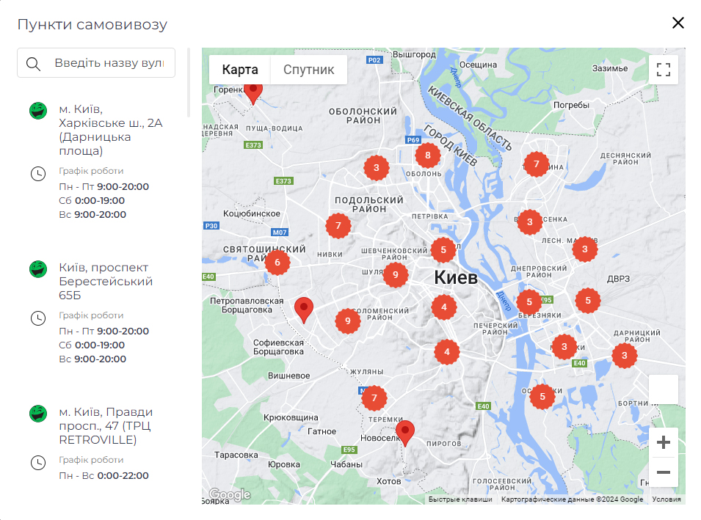Click clock icon of Берестейський schedule

pyautogui.click(x=38, y=318)
